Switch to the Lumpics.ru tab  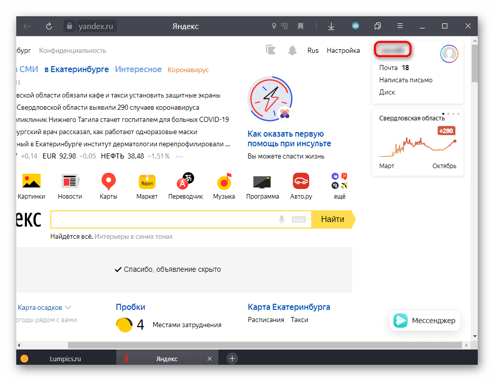[66, 359]
